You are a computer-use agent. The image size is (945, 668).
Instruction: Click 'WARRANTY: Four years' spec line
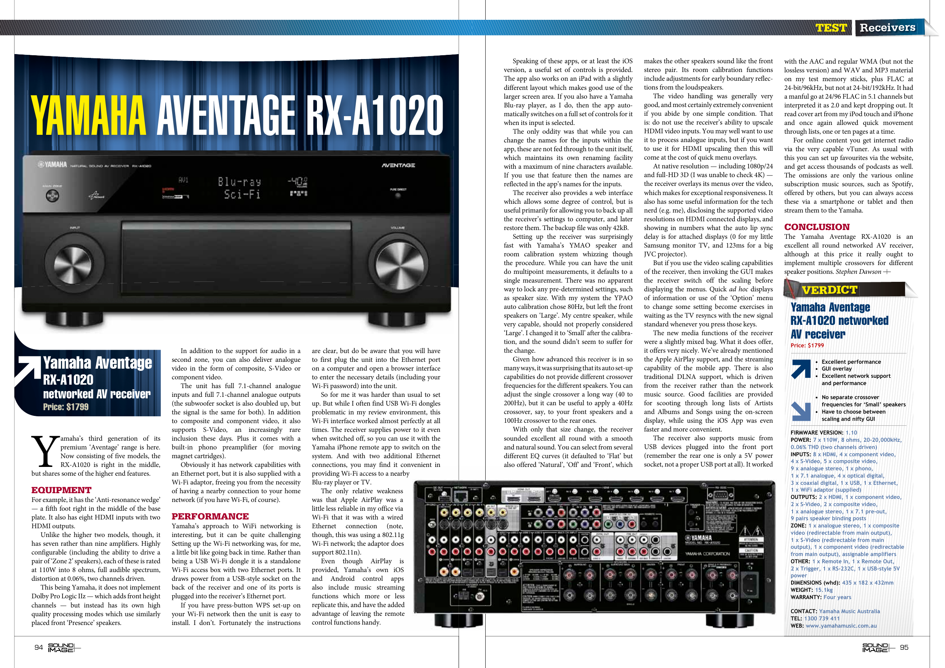pos(821,597)
